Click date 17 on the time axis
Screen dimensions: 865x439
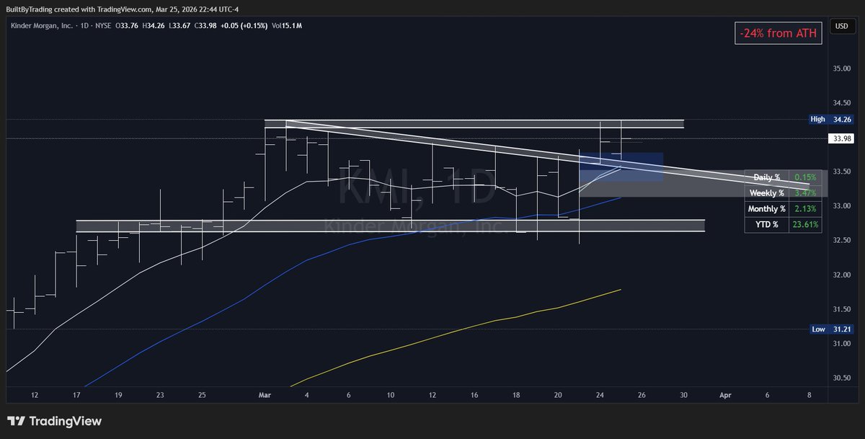pos(76,395)
